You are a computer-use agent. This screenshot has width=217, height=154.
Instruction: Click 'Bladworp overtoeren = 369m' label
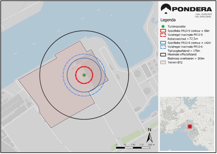[x=186, y=58]
